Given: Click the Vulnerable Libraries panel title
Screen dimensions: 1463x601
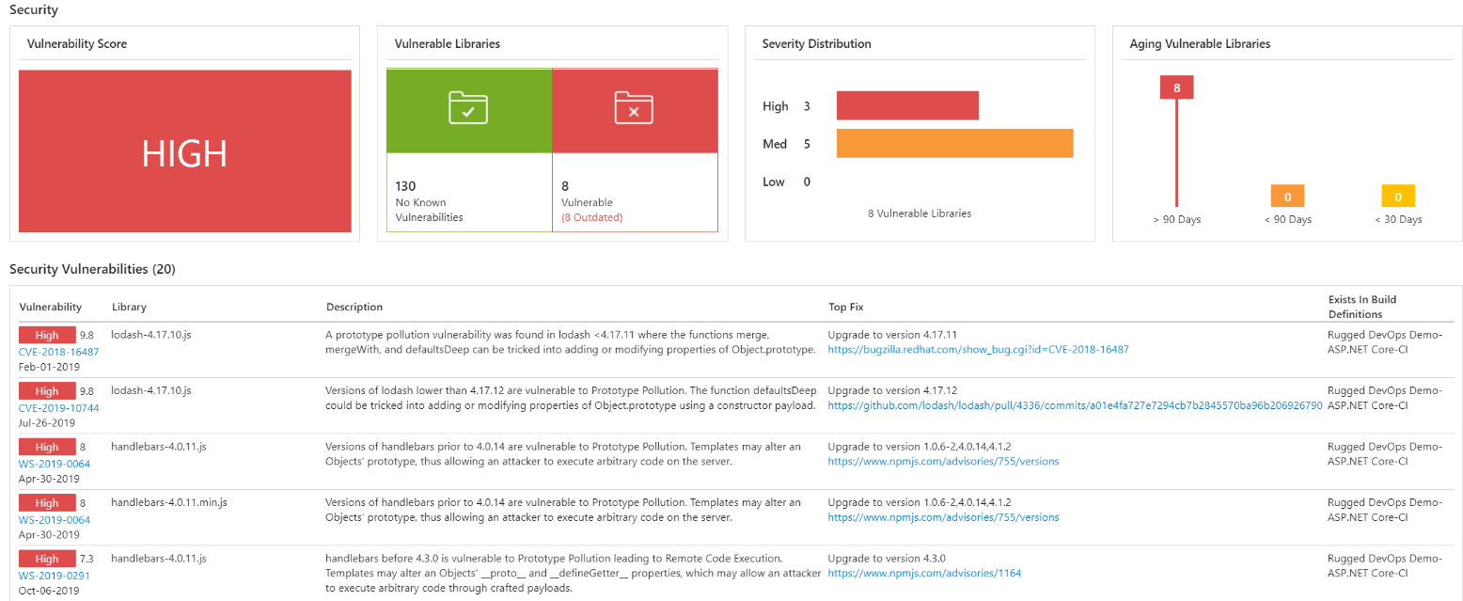Looking at the screenshot, I should click(x=448, y=44).
